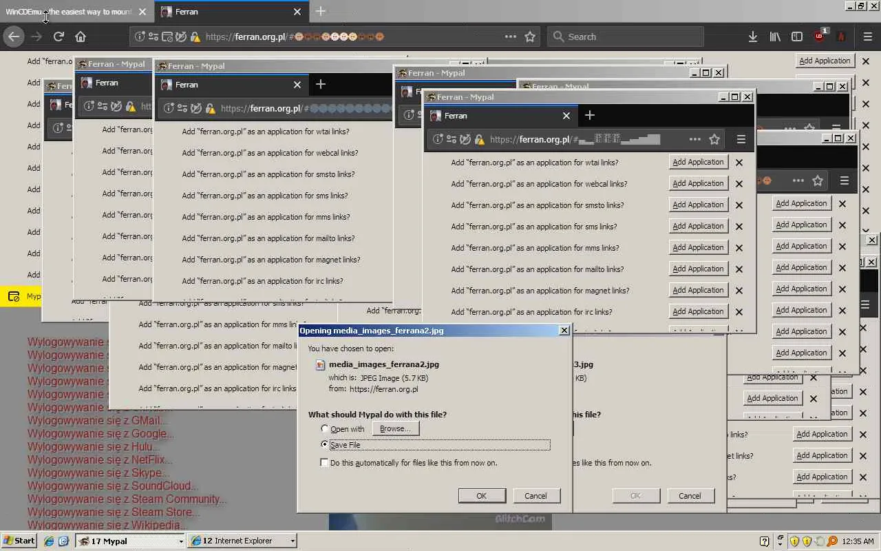
Task: Open the Windows Start menu
Action: [19, 541]
